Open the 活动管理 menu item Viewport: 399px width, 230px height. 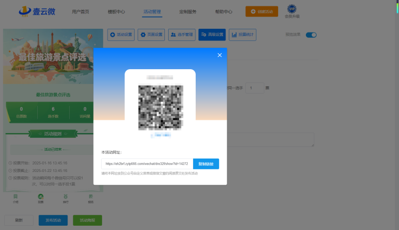click(152, 12)
